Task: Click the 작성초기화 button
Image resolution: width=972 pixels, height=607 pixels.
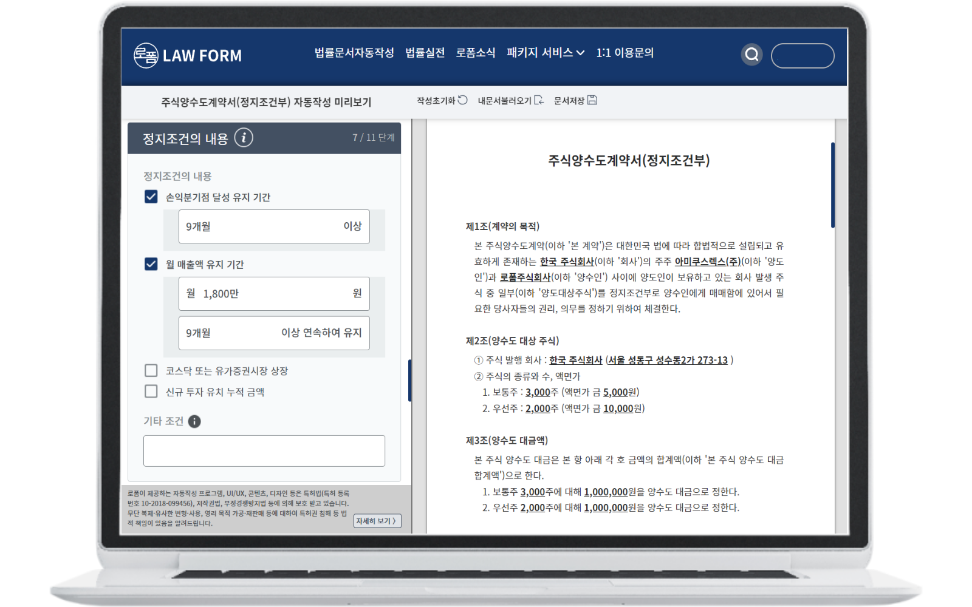Action: (442, 100)
